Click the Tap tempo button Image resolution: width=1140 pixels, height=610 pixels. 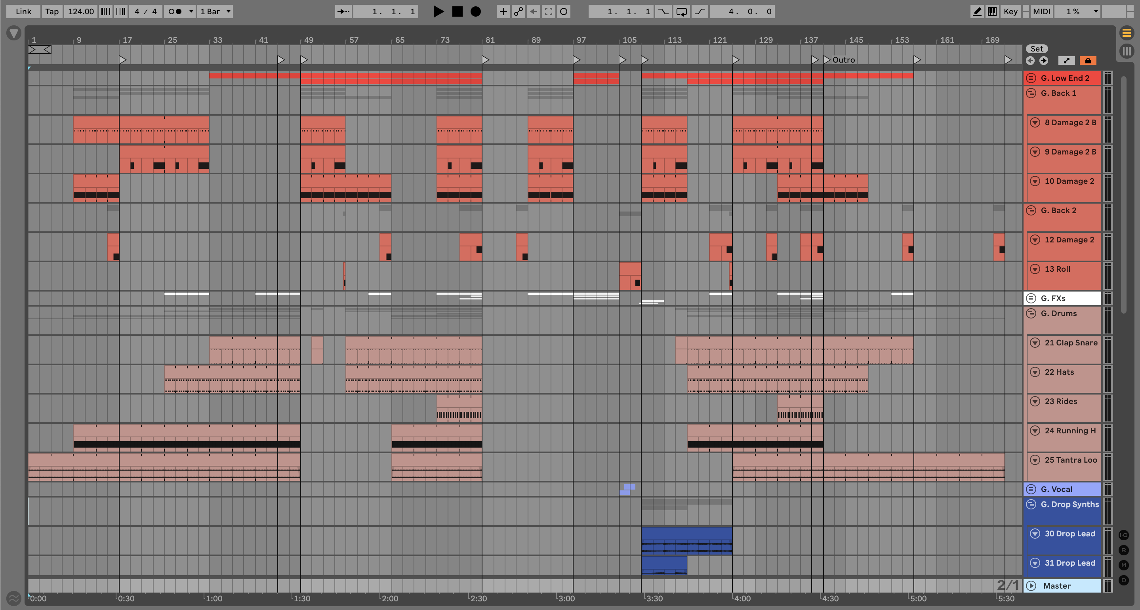52,11
